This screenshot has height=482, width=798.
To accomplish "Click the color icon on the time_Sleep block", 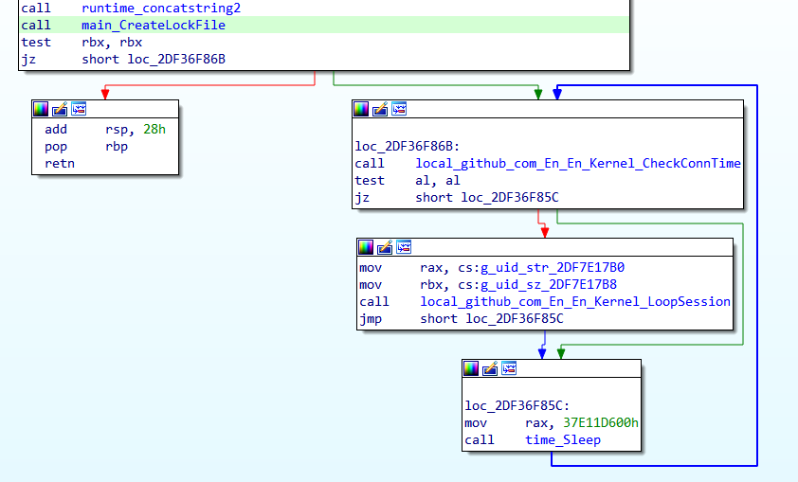I will pos(471,368).
